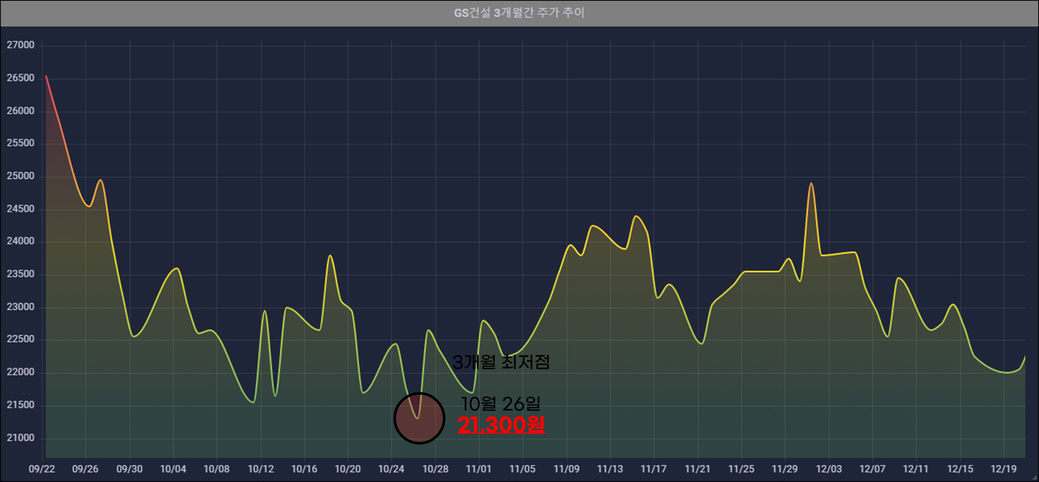1039x482 pixels.
Task: Click the resize grip at chart corner
Action: (1035, 478)
